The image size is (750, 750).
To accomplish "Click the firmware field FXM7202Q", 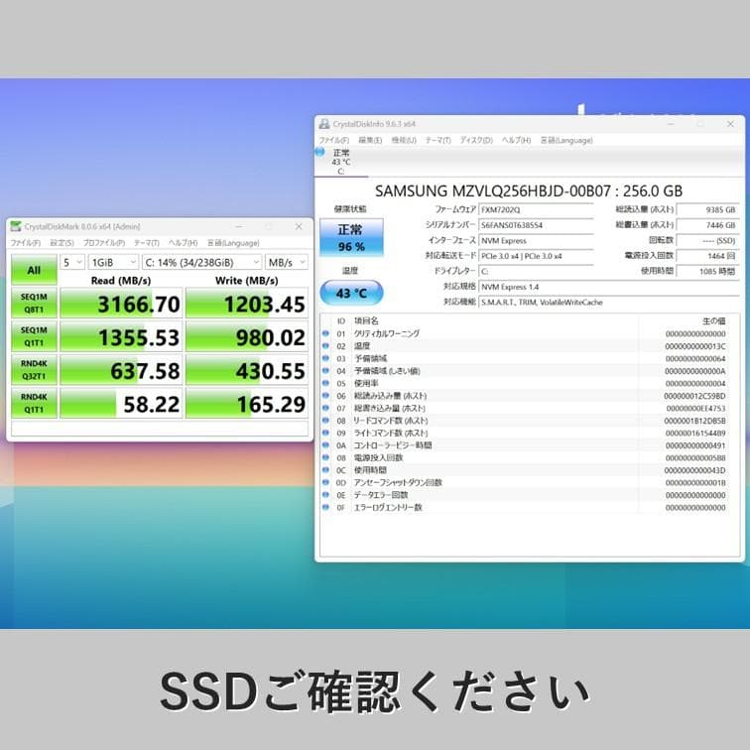I will pyautogui.click(x=536, y=210).
